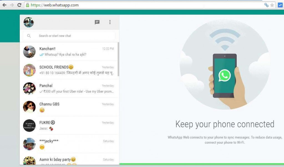Click Channu GBS profile picture

pyautogui.click(x=29, y=107)
